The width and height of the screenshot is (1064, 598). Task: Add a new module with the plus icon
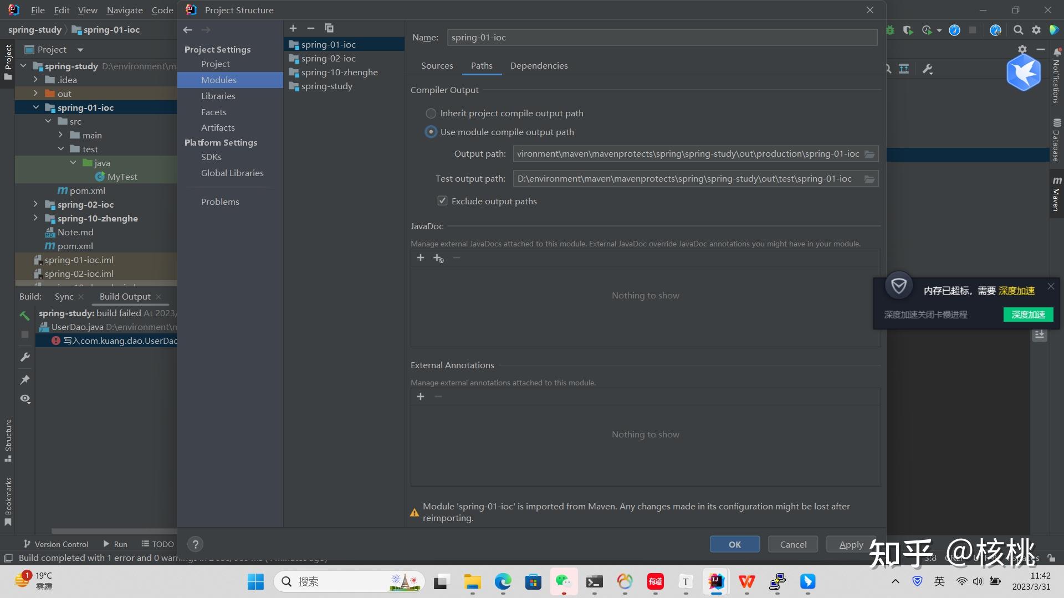click(293, 28)
